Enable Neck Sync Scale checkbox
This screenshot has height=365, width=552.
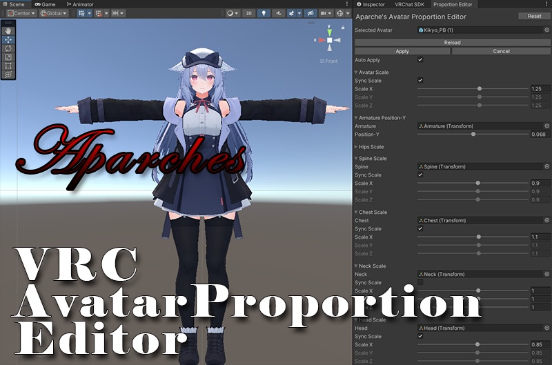[x=420, y=282]
